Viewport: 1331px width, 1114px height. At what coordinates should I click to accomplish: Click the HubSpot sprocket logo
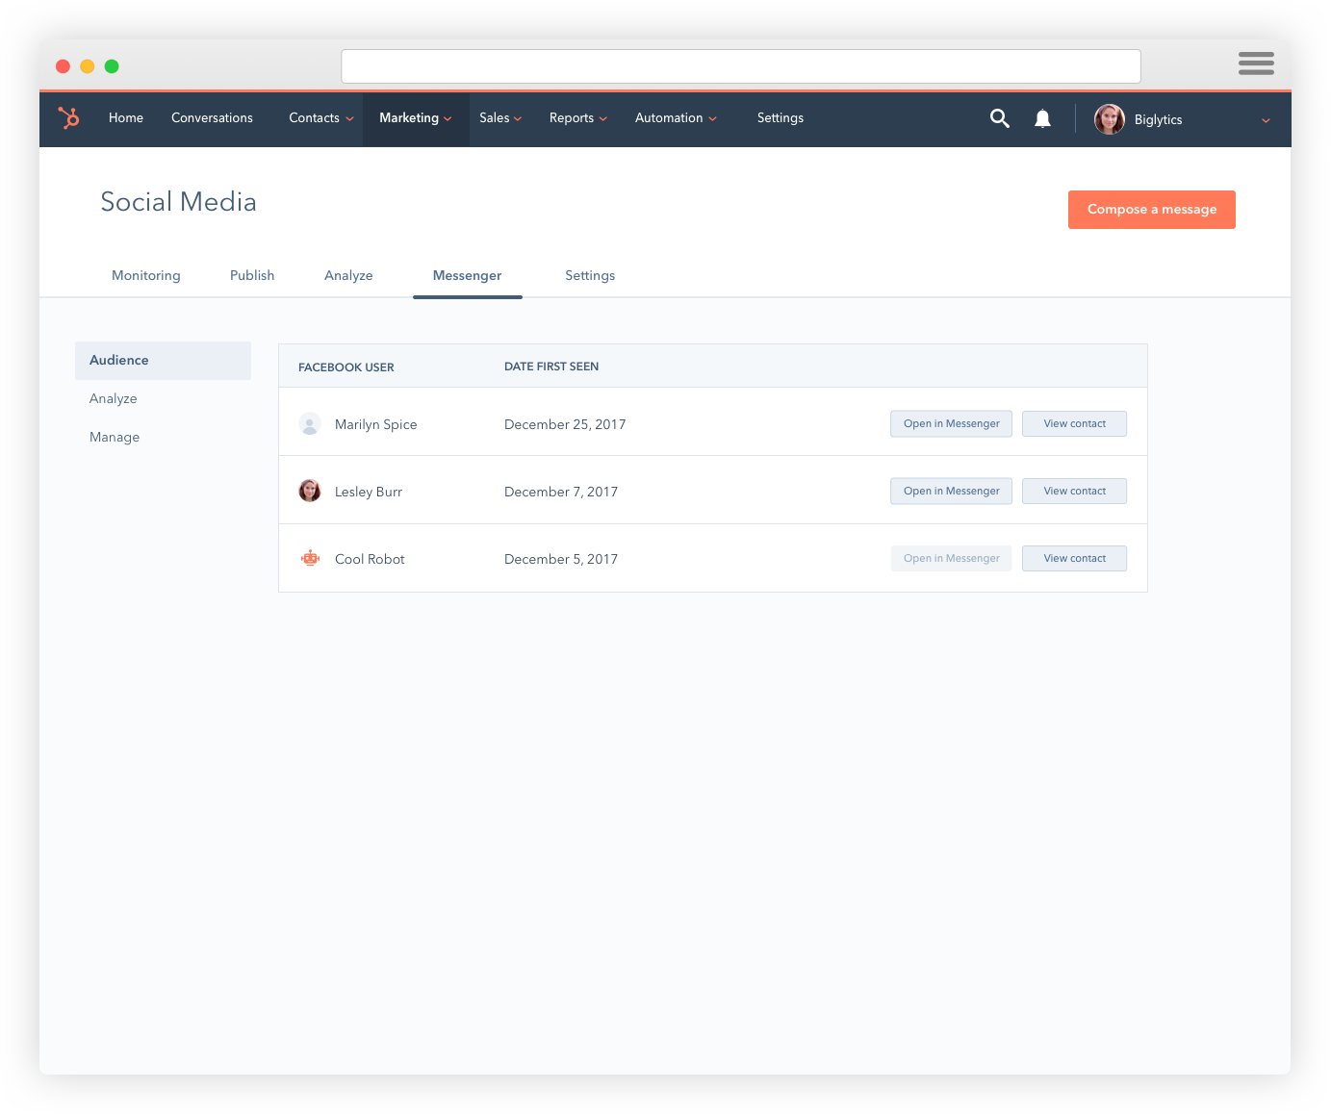tap(68, 117)
